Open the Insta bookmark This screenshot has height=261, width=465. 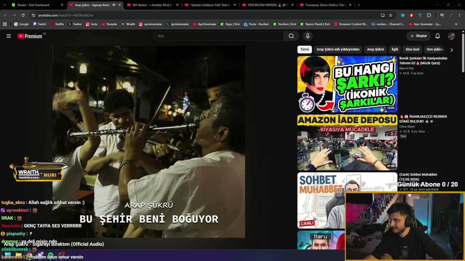92,24
